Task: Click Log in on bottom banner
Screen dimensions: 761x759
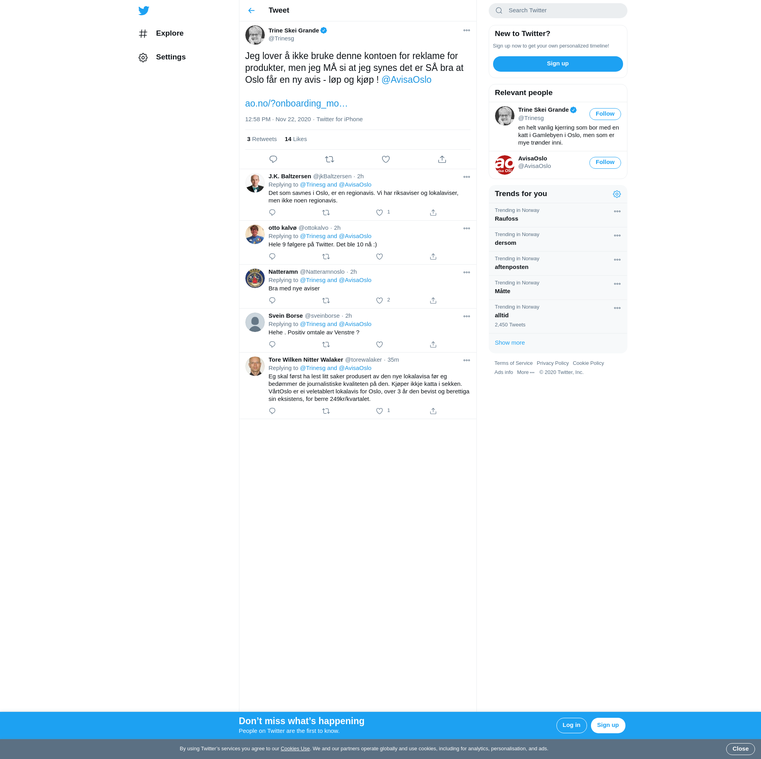Action: [571, 725]
